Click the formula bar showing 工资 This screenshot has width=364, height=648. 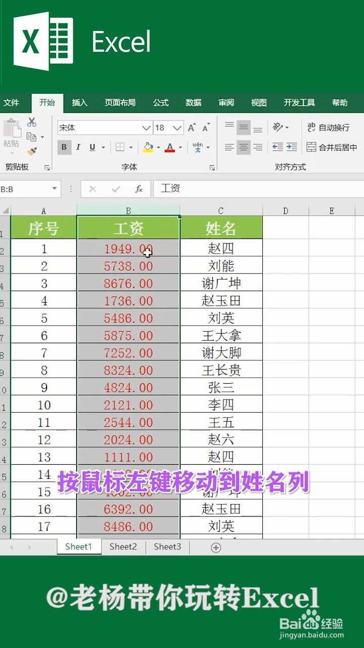point(258,189)
